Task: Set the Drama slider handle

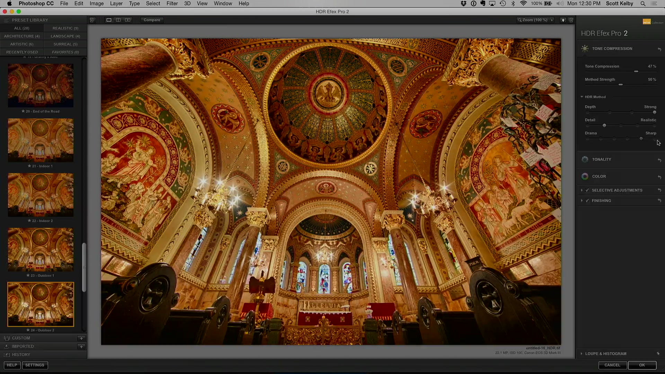Action: pos(641,139)
